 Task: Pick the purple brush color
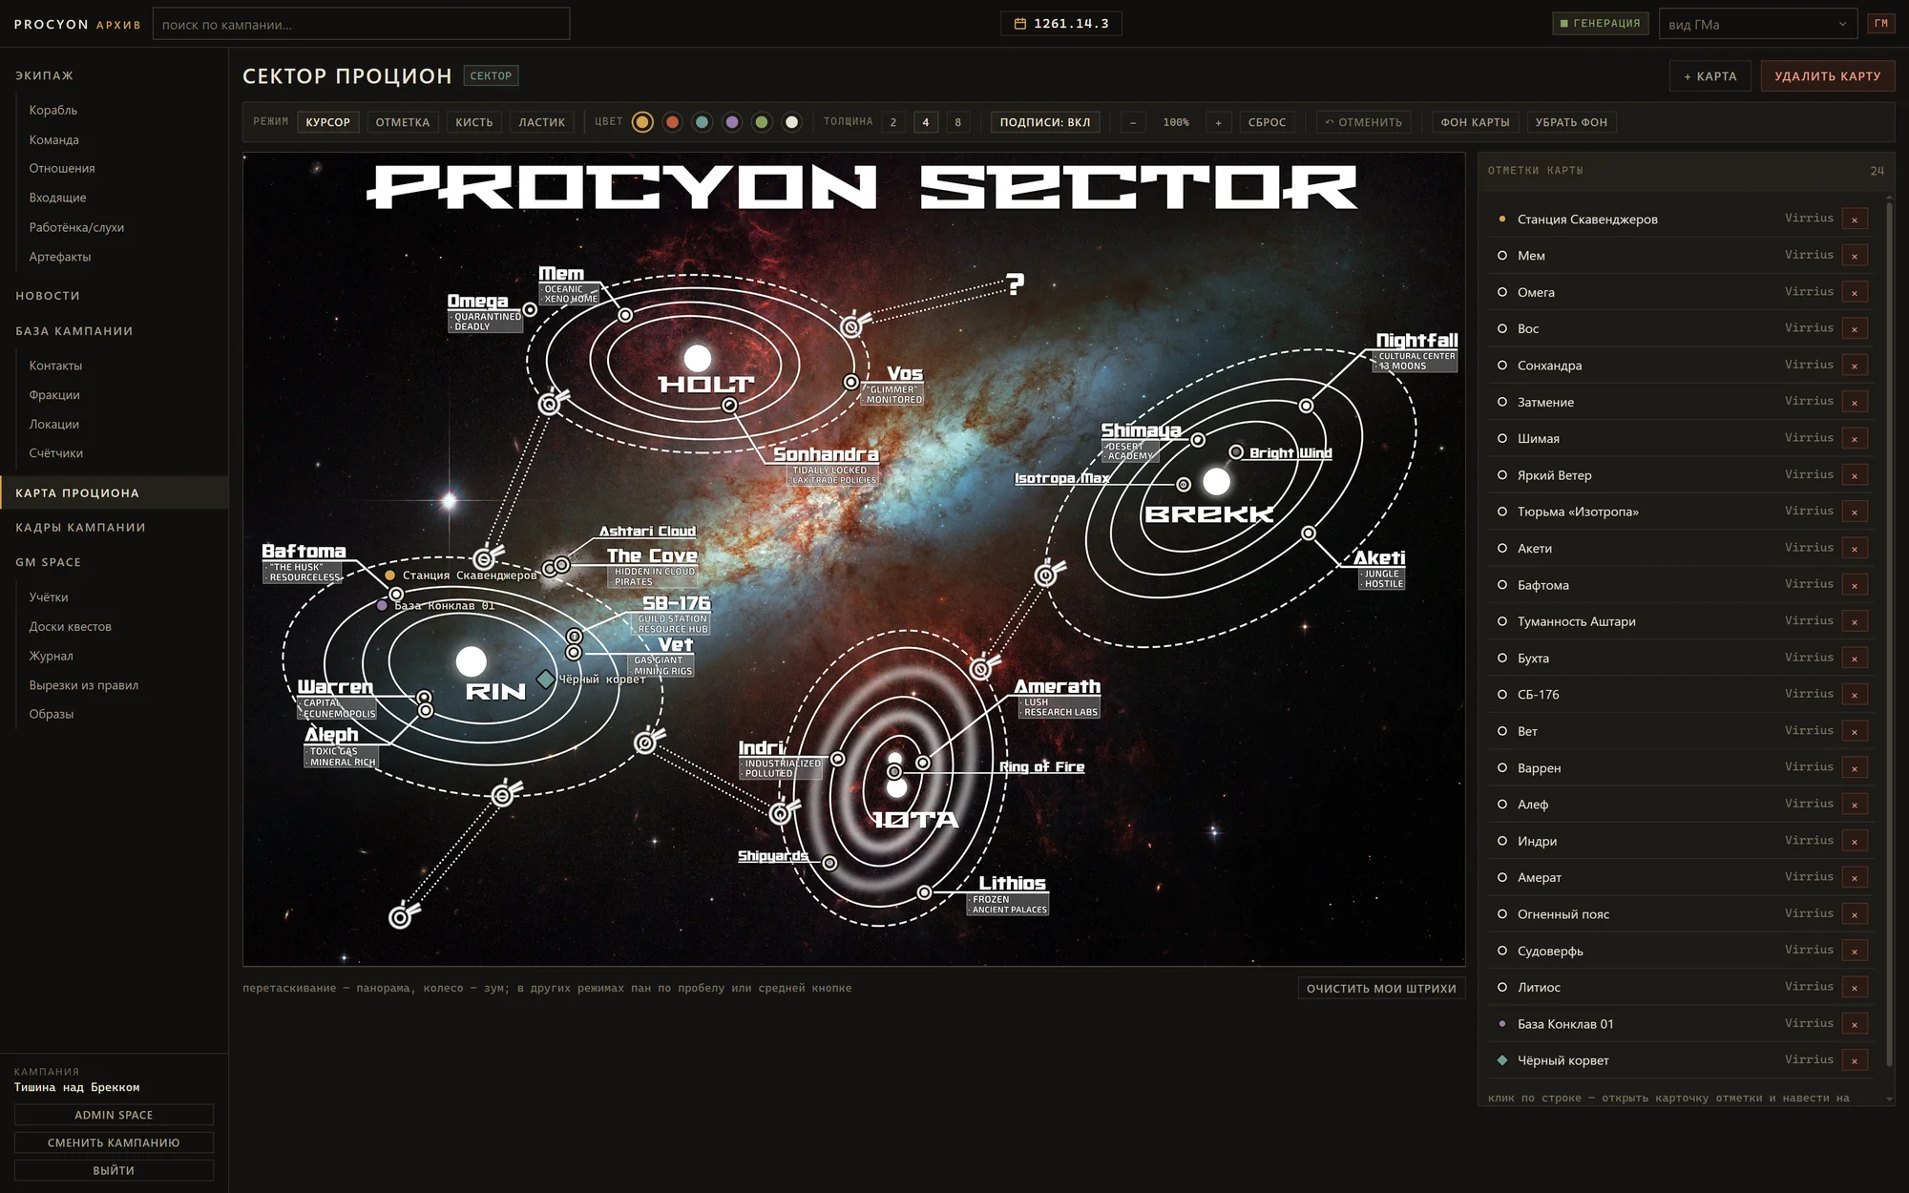point(732,122)
